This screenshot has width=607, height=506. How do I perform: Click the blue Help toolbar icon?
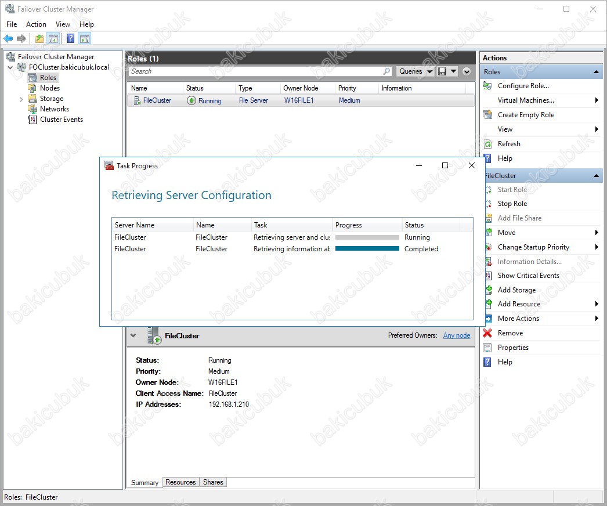pos(70,38)
